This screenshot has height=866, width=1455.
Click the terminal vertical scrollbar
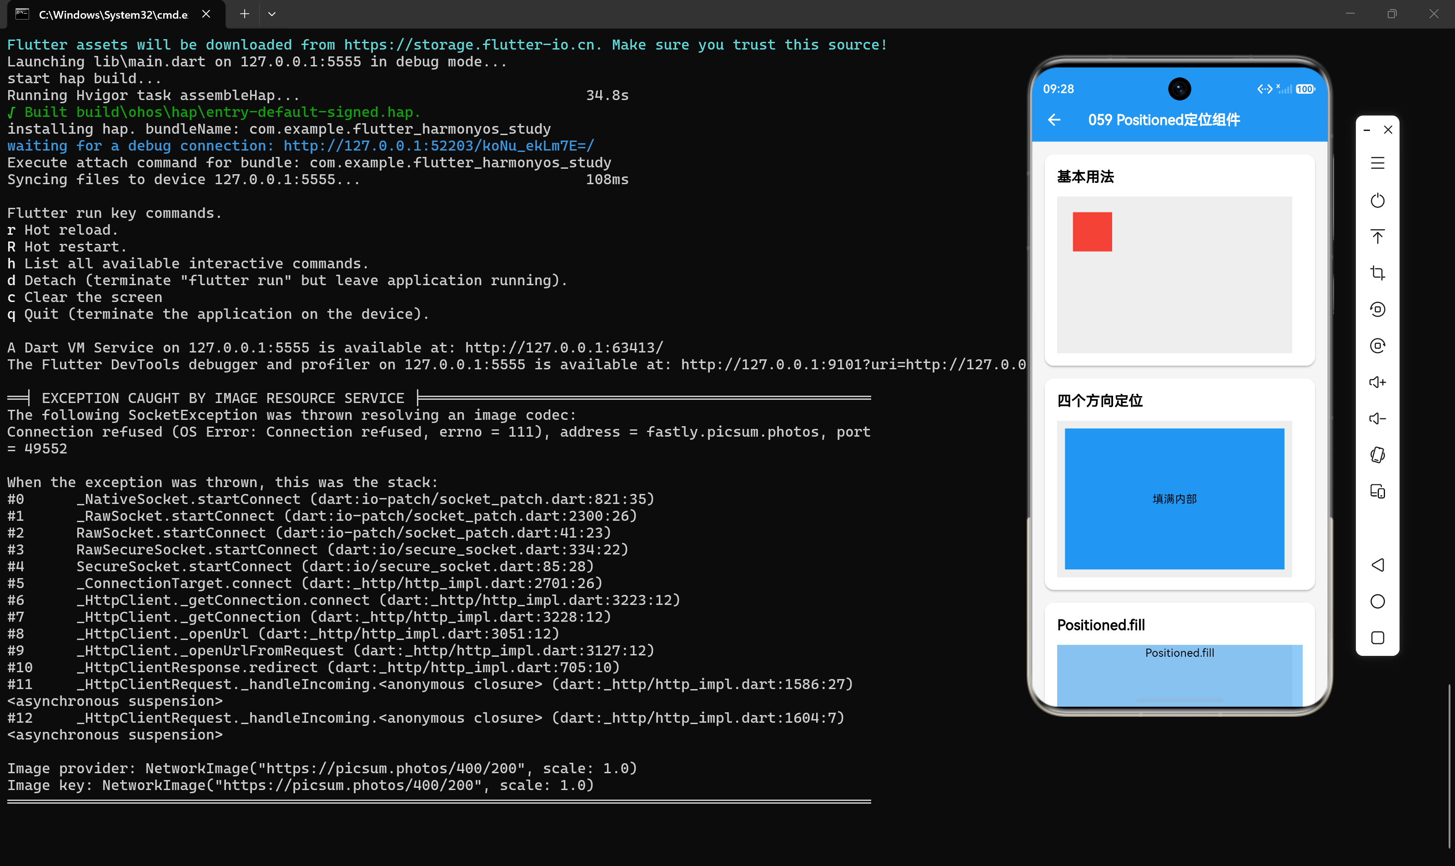click(1449, 766)
